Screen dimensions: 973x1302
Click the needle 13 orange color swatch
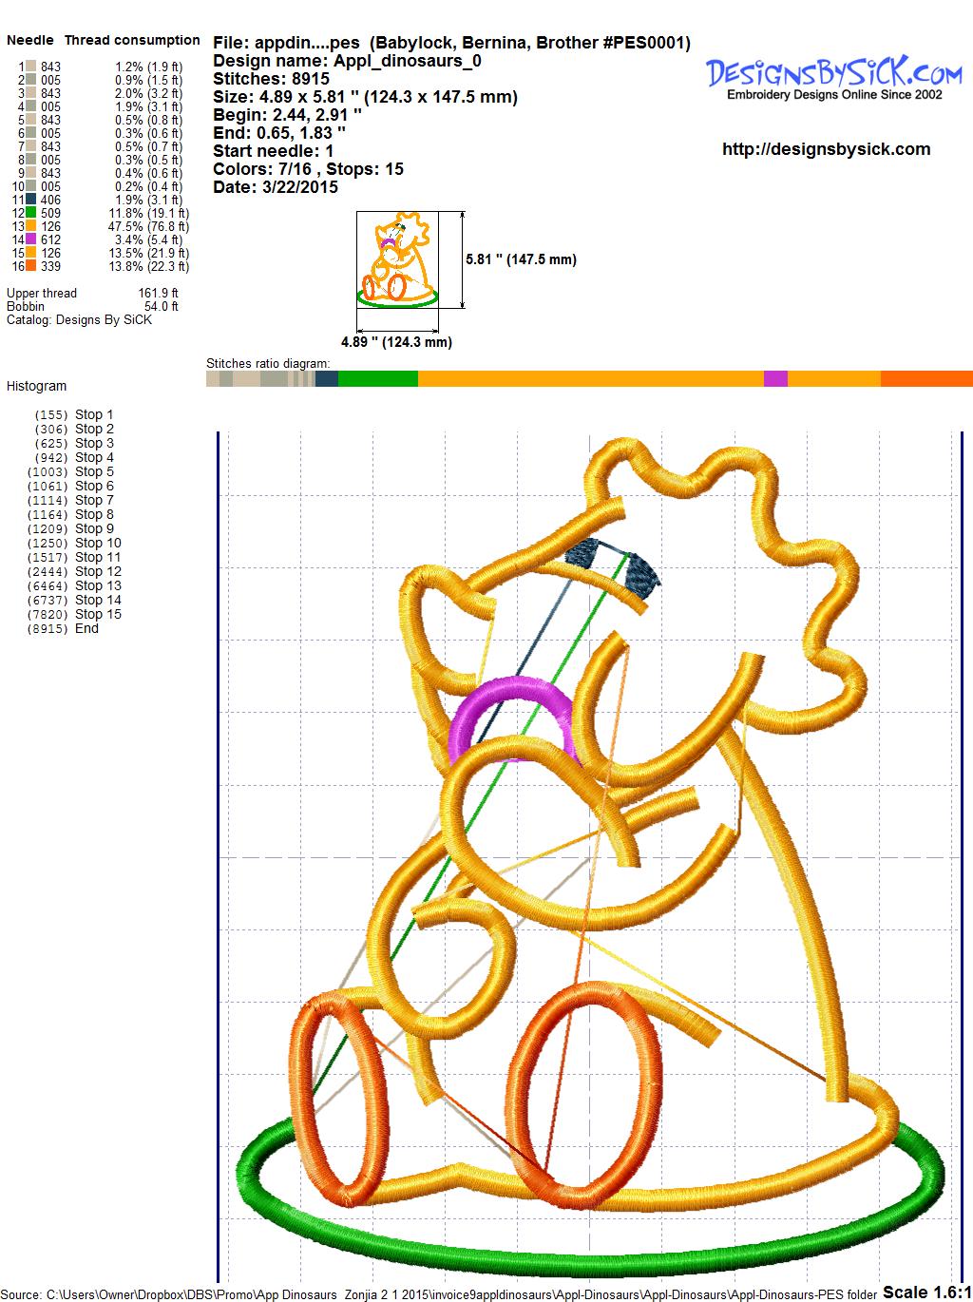(x=31, y=227)
